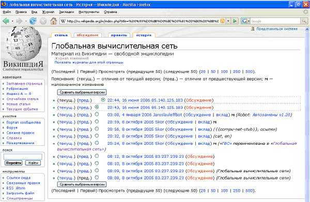Open Случайная статья link
Screen dimensions: 310x202
22,99
